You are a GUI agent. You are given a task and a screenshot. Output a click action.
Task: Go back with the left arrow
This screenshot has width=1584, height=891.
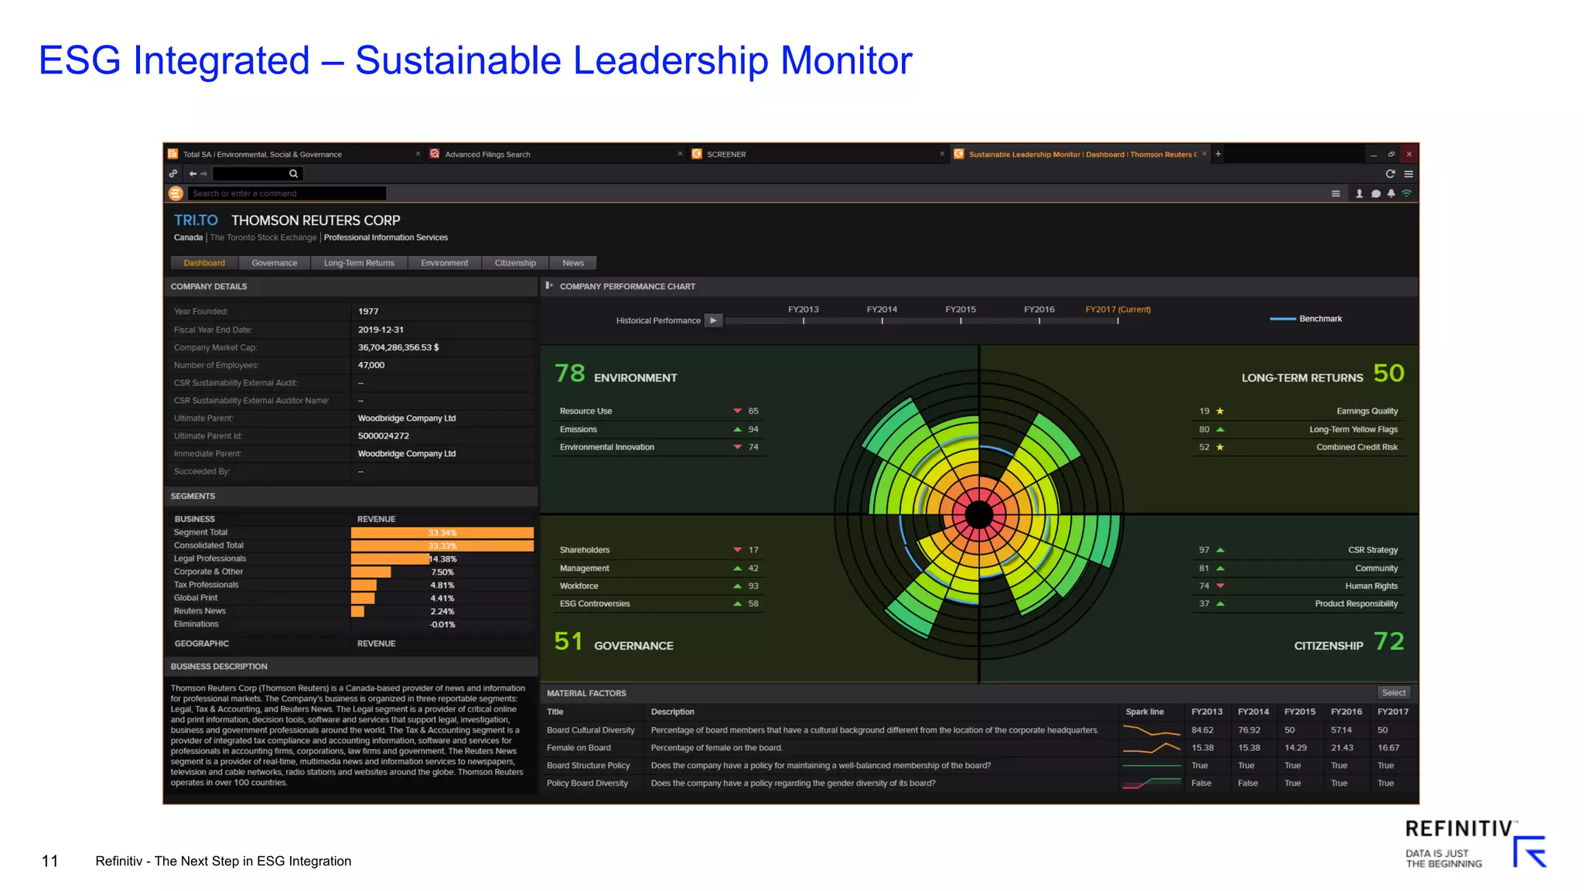coord(193,174)
